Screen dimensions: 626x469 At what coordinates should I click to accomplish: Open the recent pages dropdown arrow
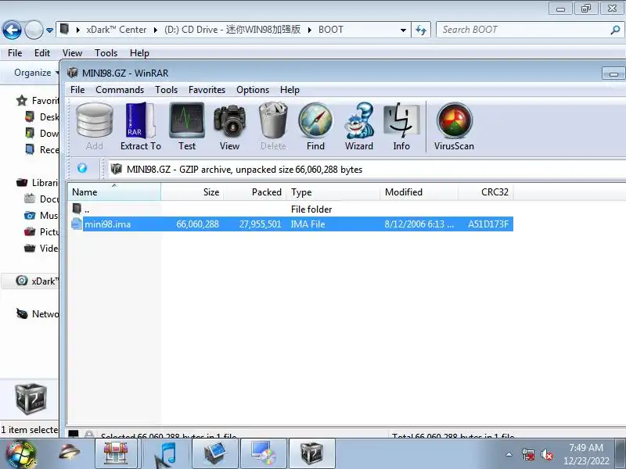point(49,30)
